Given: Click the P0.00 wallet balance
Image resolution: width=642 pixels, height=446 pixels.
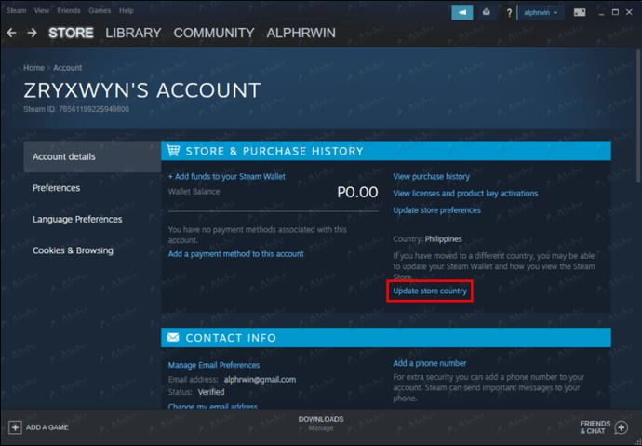Looking at the screenshot, I should point(357,192).
